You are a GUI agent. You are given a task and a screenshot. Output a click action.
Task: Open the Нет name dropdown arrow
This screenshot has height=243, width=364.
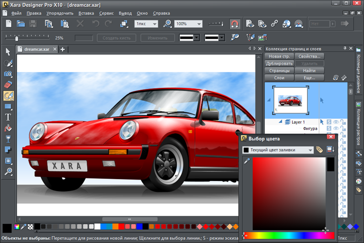tap(333, 24)
